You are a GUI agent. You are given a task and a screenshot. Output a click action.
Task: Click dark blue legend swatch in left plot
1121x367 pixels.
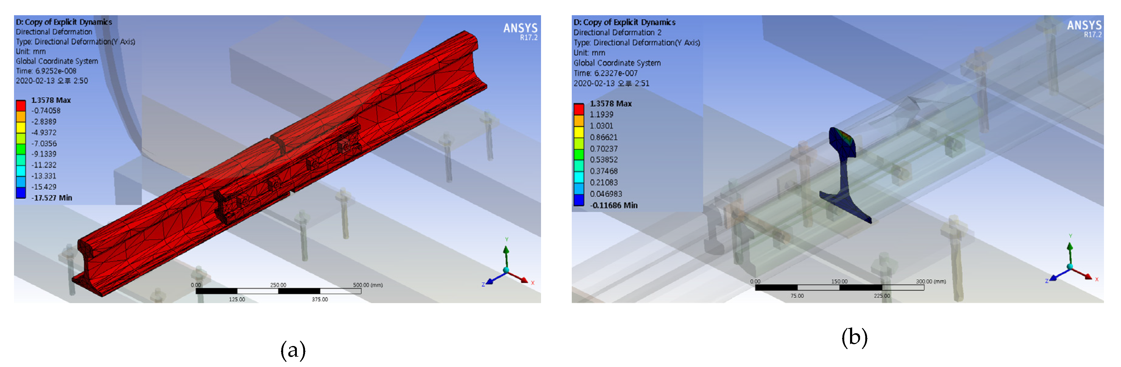pyautogui.click(x=20, y=193)
